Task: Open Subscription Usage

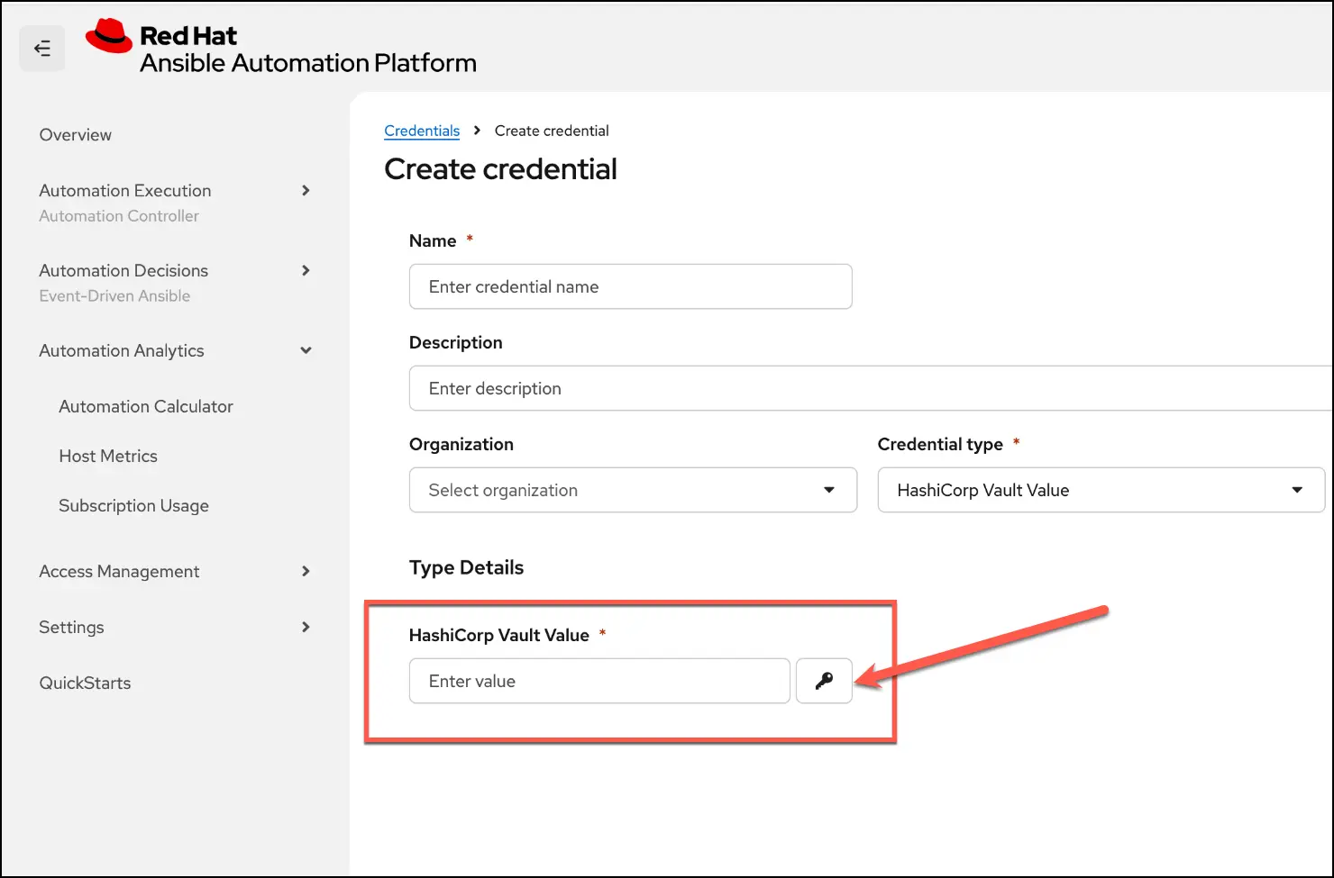Action: (133, 506)
